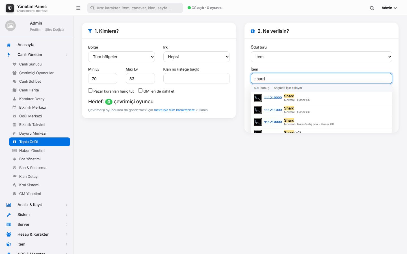Click the global search box in top bar

pos(135,8)
